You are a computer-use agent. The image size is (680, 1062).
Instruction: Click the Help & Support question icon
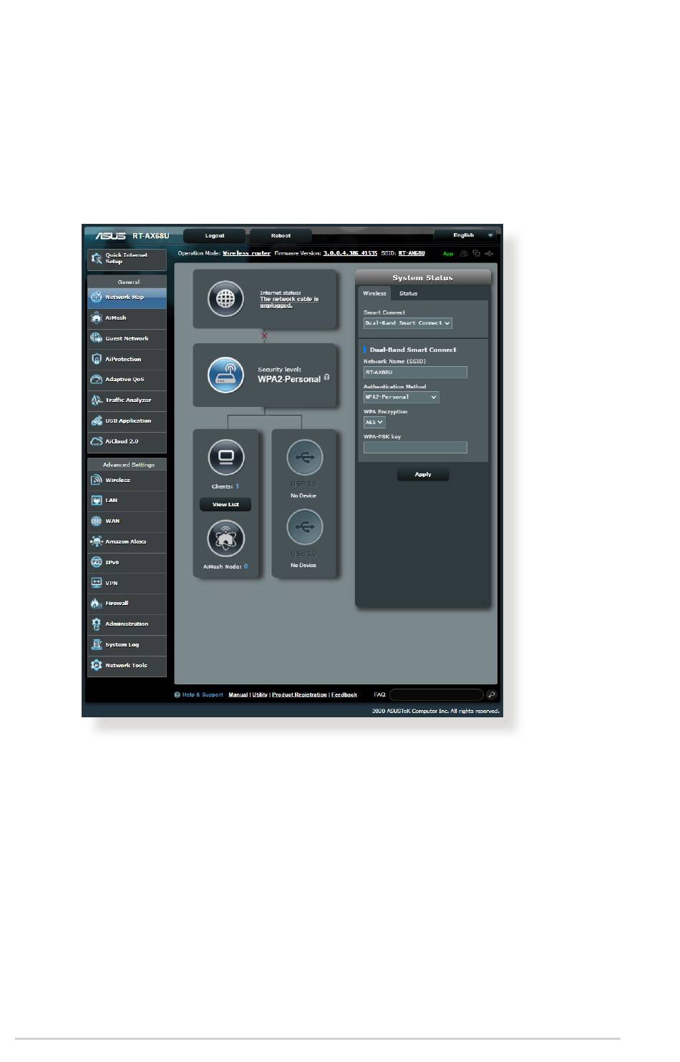(x=178, y=695)
